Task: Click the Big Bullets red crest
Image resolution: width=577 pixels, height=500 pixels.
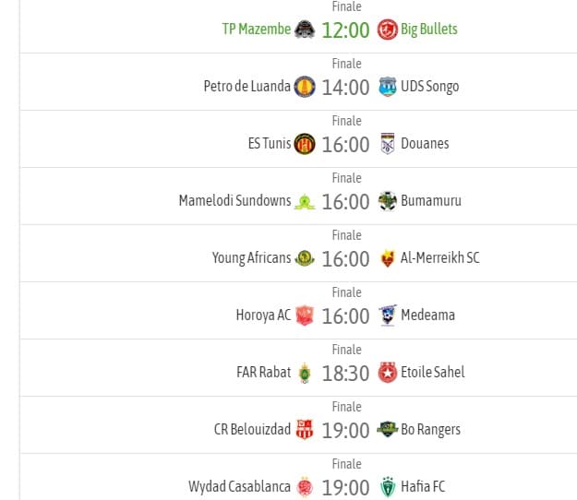Action: [388, 30]
